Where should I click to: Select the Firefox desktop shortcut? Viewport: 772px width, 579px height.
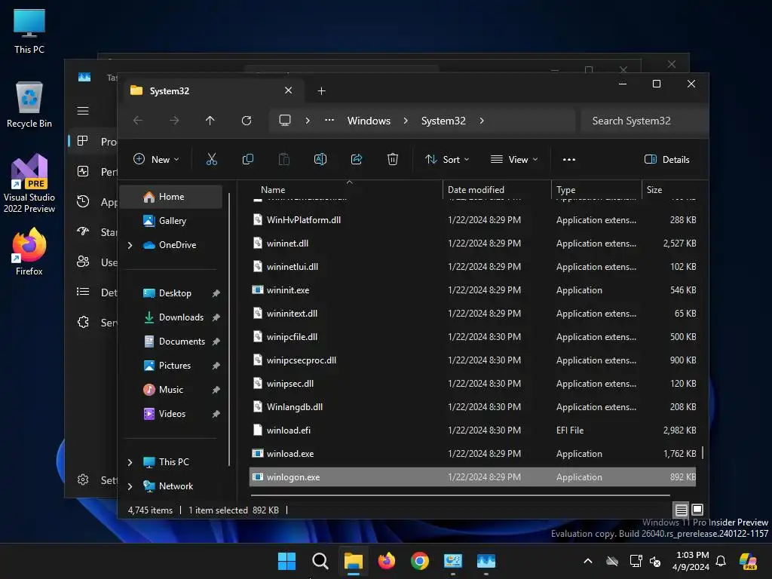[29, 251]
